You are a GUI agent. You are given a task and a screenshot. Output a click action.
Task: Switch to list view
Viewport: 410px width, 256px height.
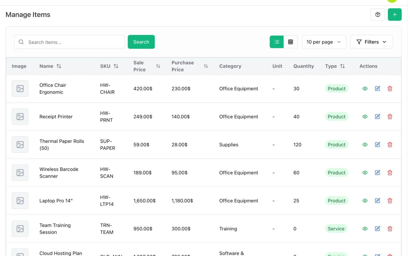[277, 42]
